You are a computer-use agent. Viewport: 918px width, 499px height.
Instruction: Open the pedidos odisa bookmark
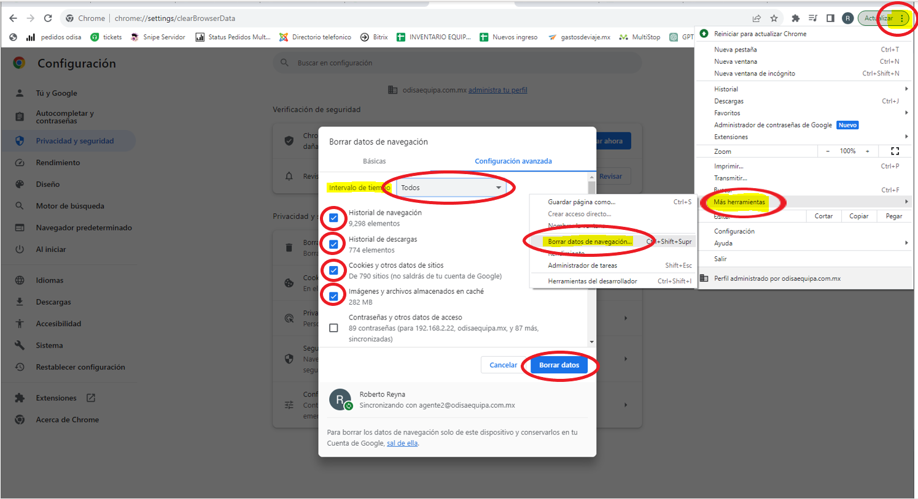54,37
